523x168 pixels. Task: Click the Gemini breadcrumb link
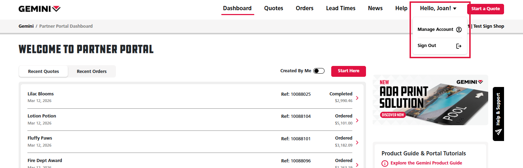26,26
